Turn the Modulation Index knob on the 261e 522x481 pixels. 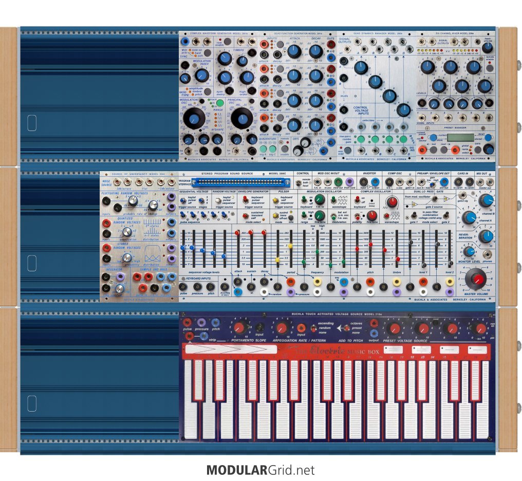(202, 75)
